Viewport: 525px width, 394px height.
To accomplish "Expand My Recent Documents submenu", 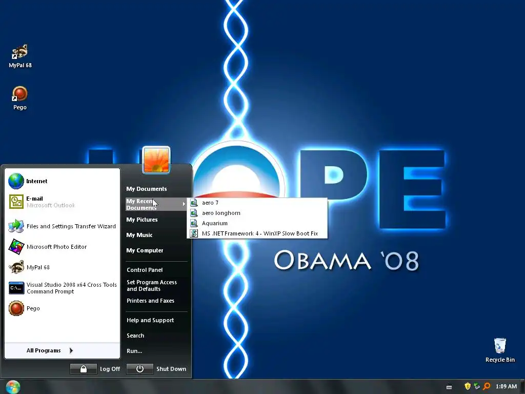I will 156,204.
